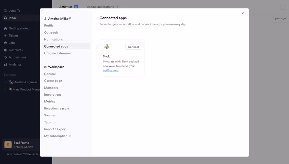289x164 pixels.
Task: Open Automations in sidebar
Action: (x=17, y=57)
